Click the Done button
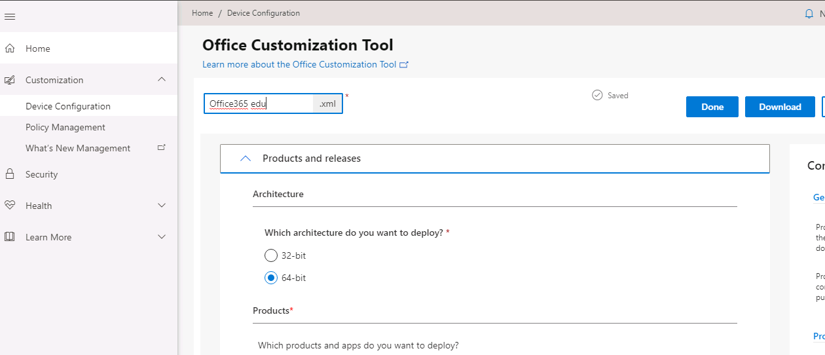Screen dimensions: 825x355 click(x=712, y=107)
